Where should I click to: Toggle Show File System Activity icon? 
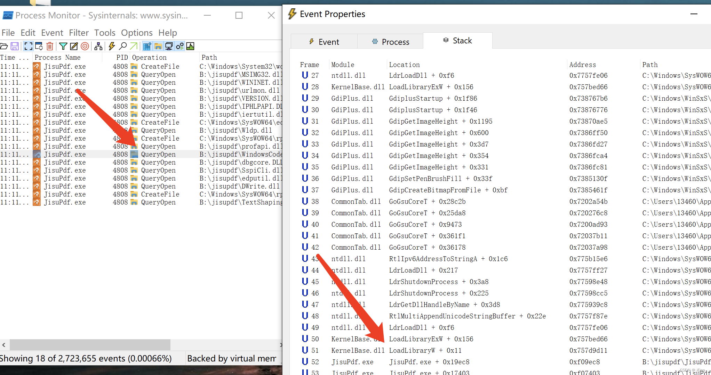[158, 46]
